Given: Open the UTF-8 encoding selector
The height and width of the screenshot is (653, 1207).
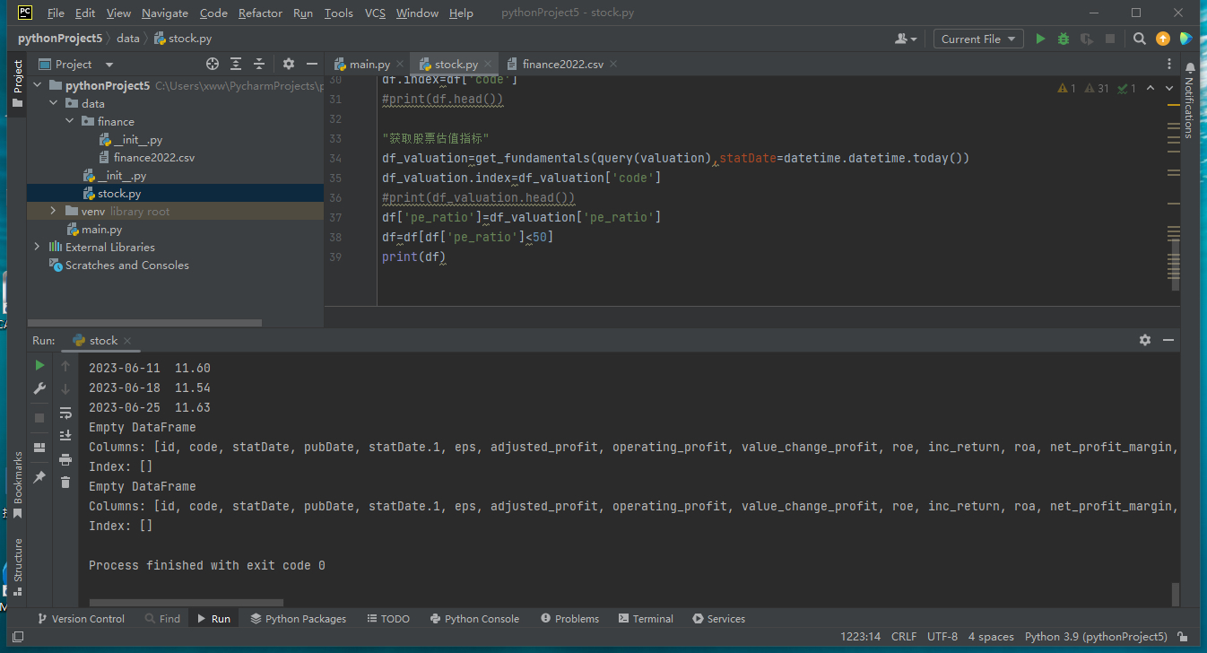Looking at the screenshot, I should pyautogui.click(x=942, y=637).
